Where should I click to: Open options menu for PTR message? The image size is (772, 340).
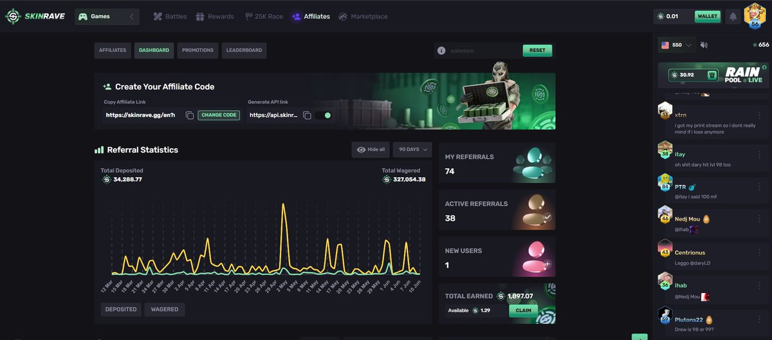(x=759, y=187)
